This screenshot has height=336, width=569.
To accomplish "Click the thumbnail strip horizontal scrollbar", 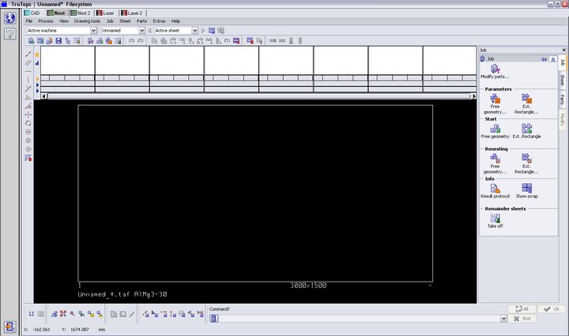I will (x=258, y=96).
